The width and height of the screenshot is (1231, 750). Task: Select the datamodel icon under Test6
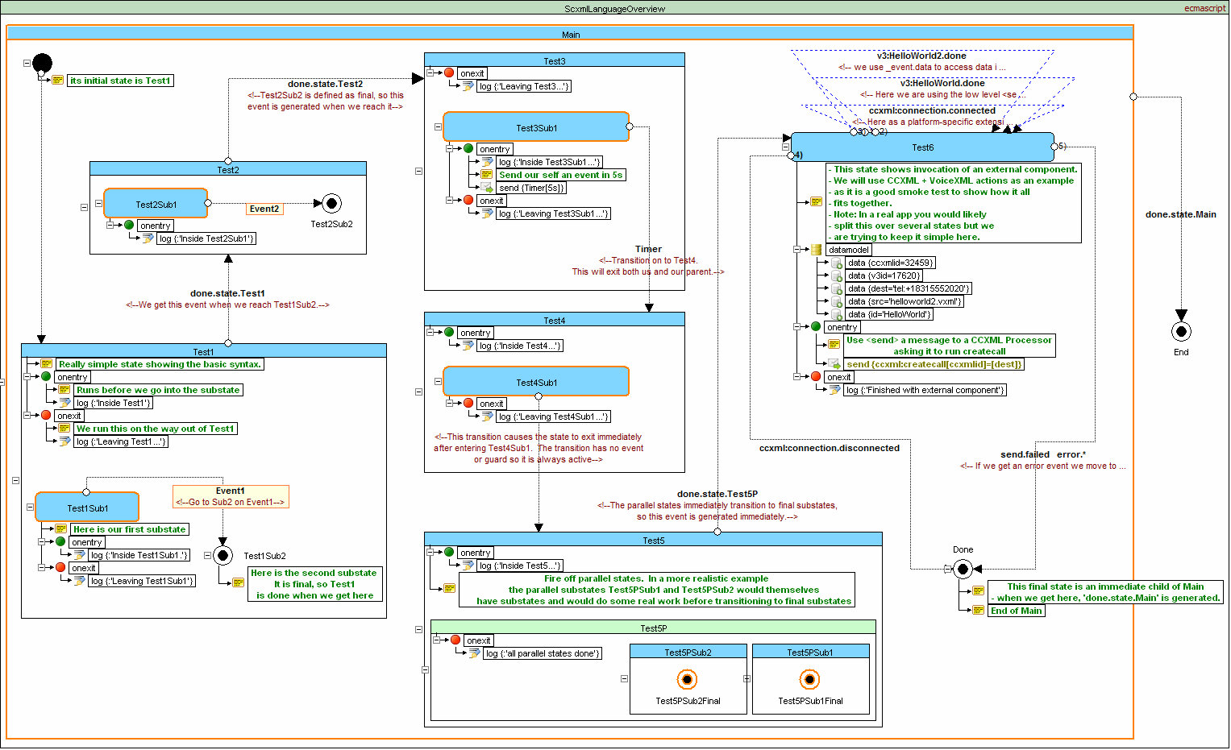pyautogui.click(x=816, y=250)
